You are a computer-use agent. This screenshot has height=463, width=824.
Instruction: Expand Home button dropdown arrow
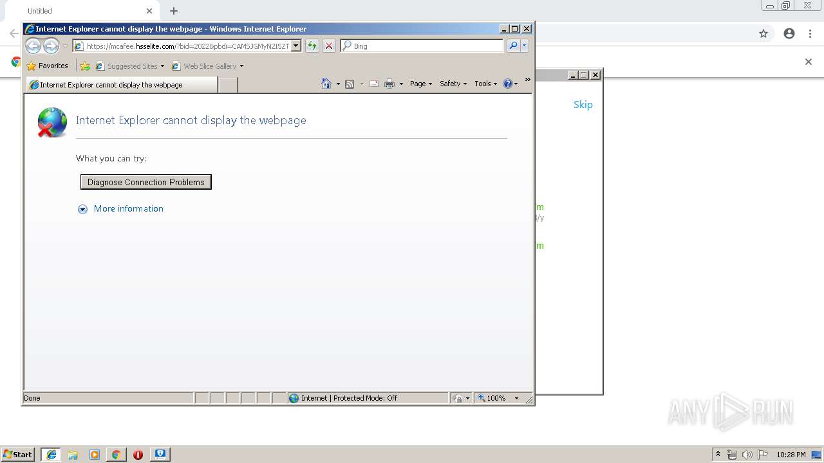(x=338, y=84)
